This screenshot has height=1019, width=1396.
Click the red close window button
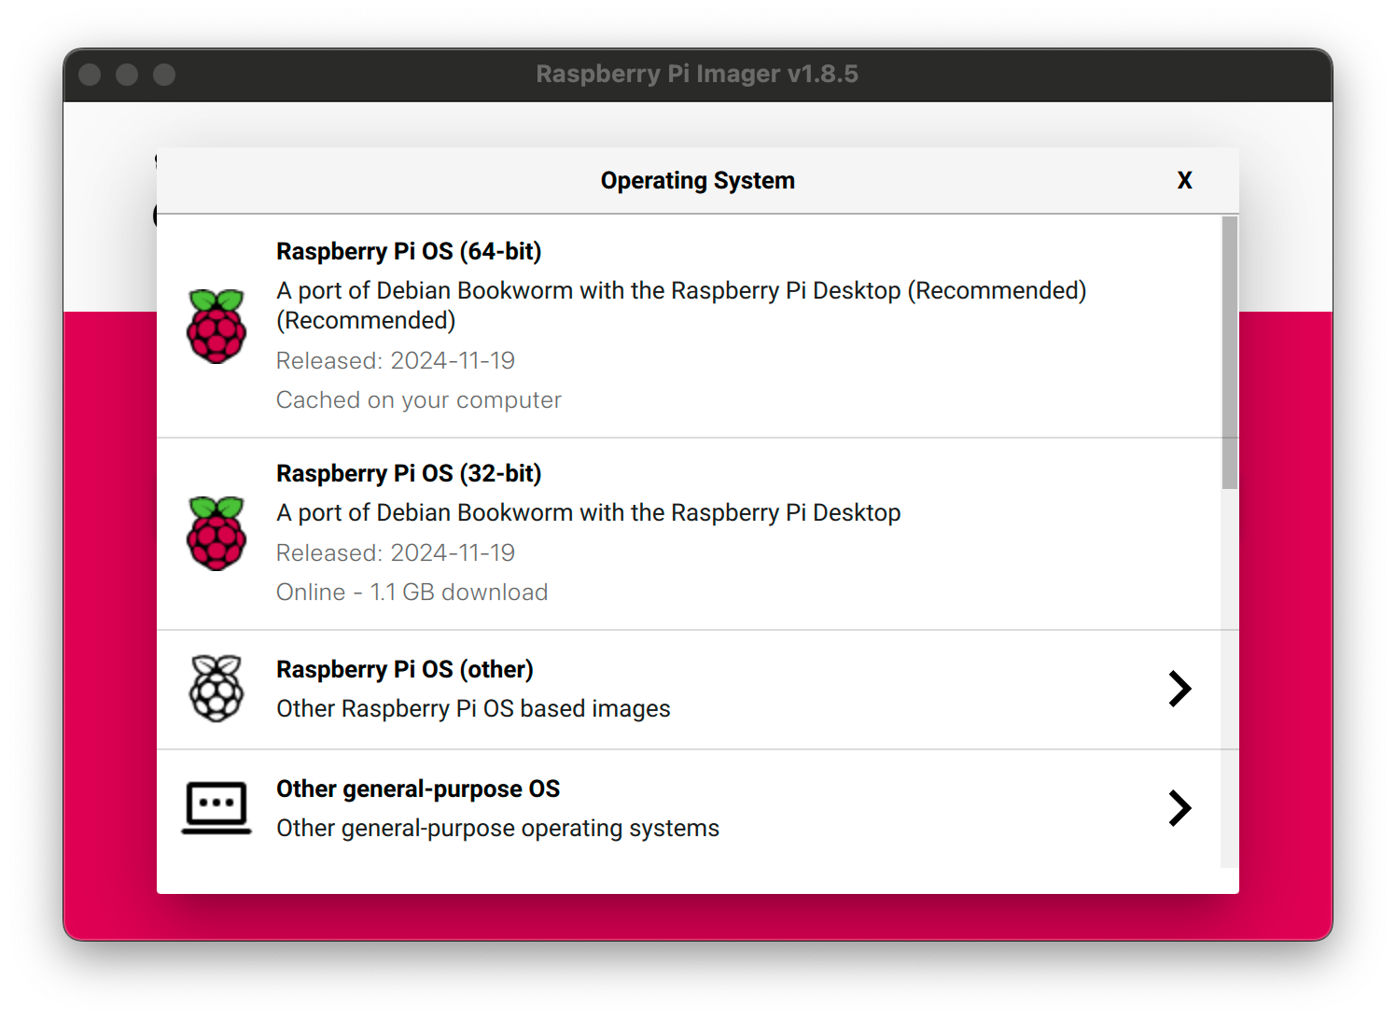(x=90, y=75)
